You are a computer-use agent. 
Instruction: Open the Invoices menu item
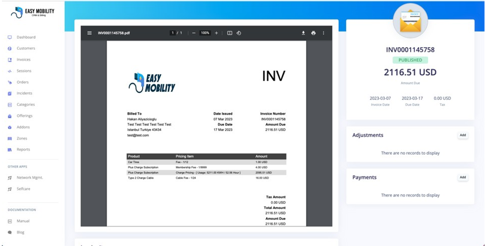tap(23, 59)
